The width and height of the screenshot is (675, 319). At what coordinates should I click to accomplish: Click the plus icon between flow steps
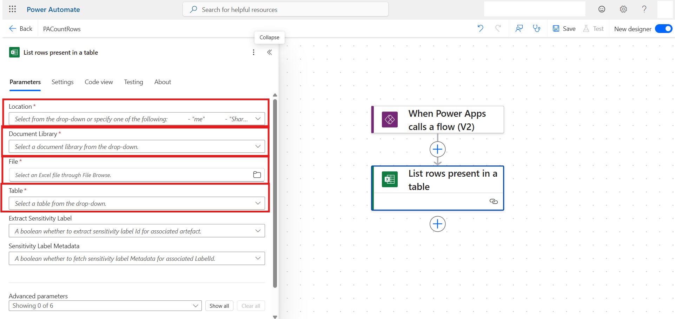437,149
